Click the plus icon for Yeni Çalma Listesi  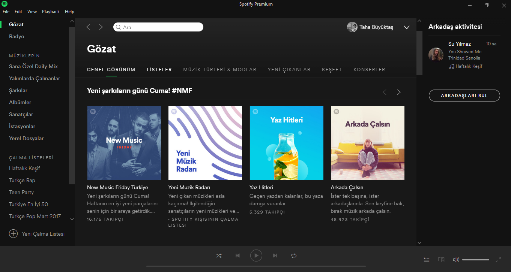(x=14, y=234)
